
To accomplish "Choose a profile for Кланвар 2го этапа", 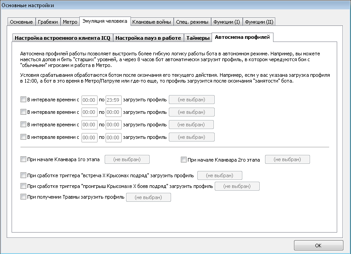I will click(287, 159).
